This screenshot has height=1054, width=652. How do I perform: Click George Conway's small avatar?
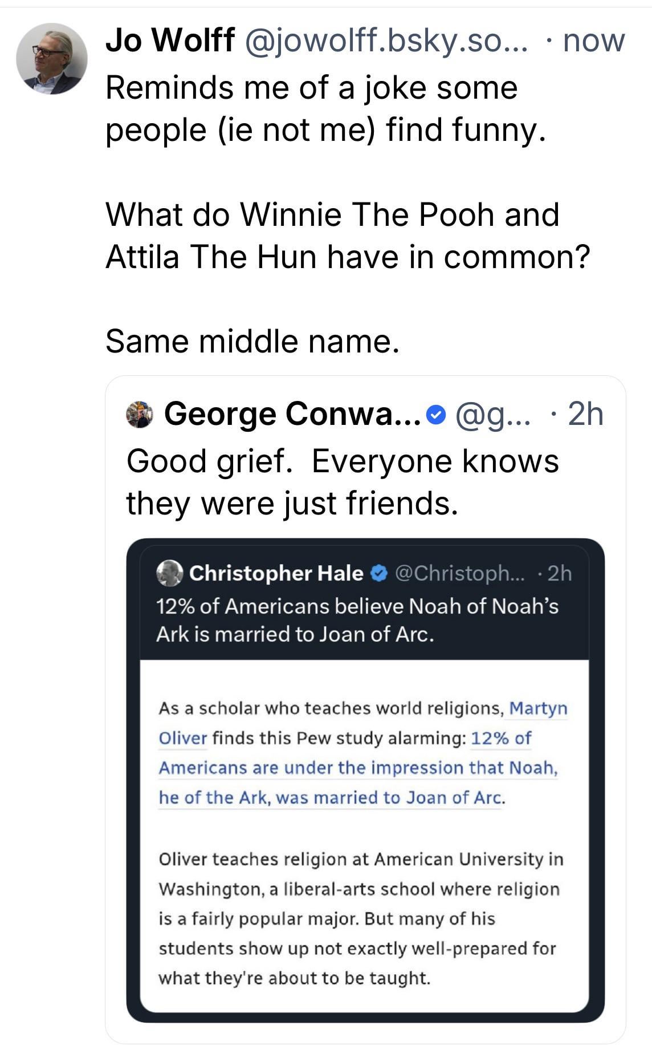pos(140,414)
